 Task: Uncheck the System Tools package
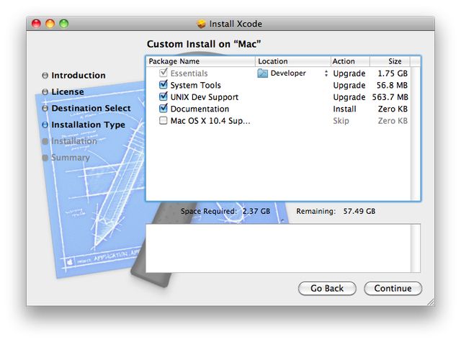tap(164, 85)
